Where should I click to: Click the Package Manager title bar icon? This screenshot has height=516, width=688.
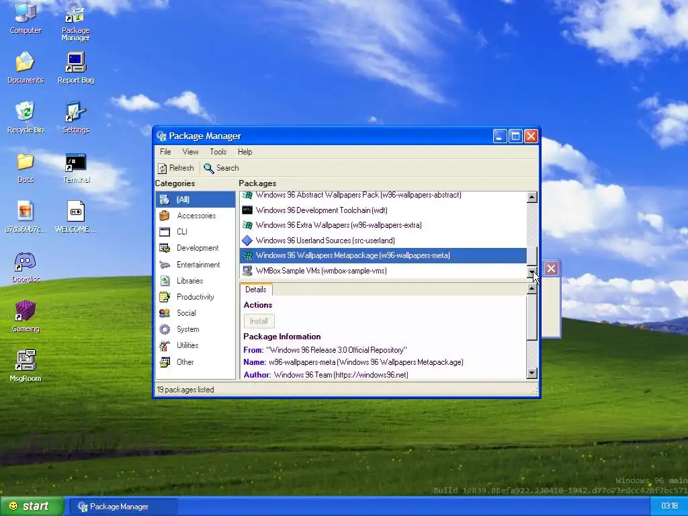click(161, 136)
